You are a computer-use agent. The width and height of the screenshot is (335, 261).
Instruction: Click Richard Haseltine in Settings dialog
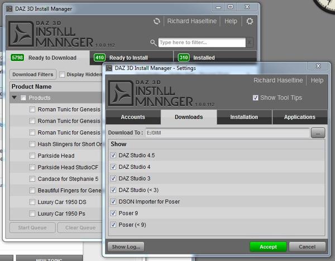click(x=278, y=80)
